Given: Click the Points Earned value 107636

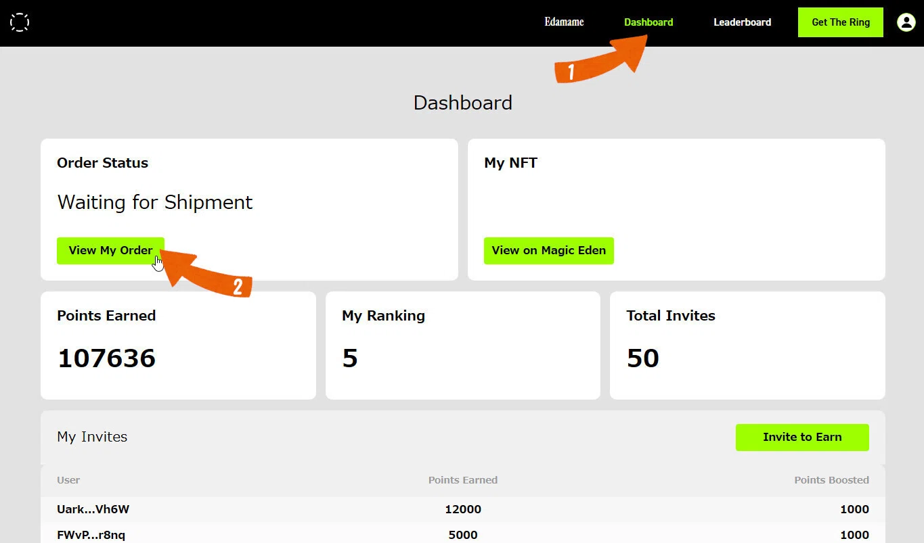Looking at the screenshot, I should [106, 358].
